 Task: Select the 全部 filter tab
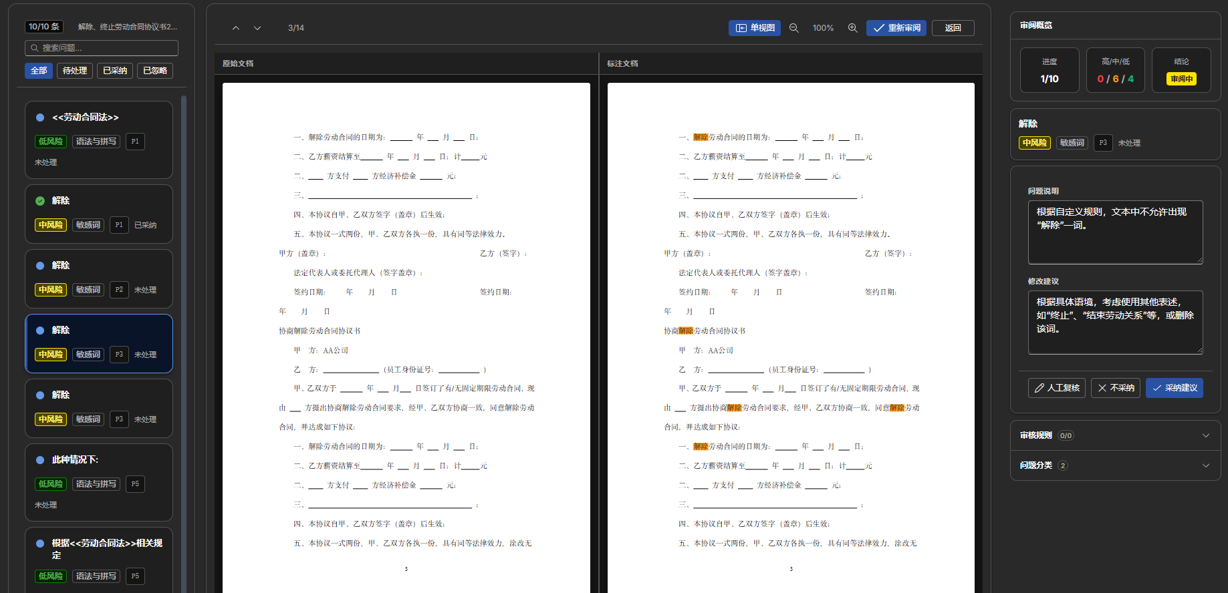coord(39,71)
